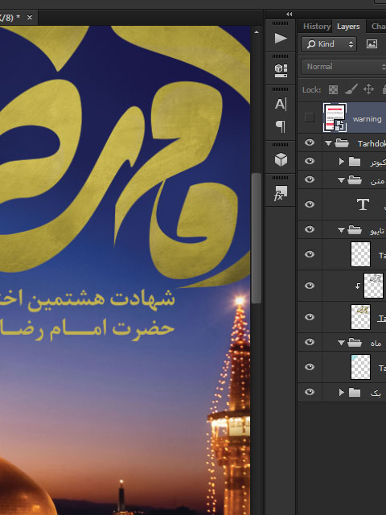This screenshot has height=515, width=386.
Task: Open the Kind filter dropdown
Action: [329, 44]
